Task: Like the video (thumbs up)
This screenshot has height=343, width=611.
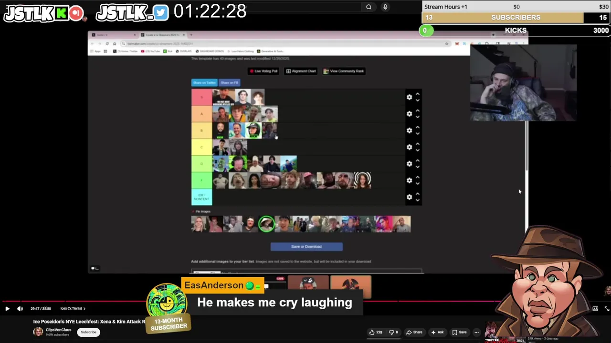Action: [376, 332]
